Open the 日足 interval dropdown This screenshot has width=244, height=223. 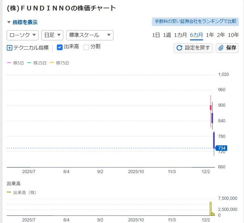click(x=52, y=35)
